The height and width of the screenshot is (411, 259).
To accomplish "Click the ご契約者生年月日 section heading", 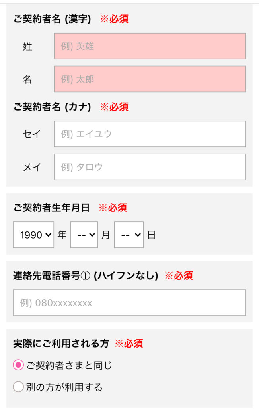I will tap(51, 208).
